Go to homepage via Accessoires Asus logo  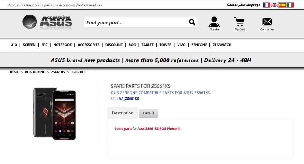(47, 22)
